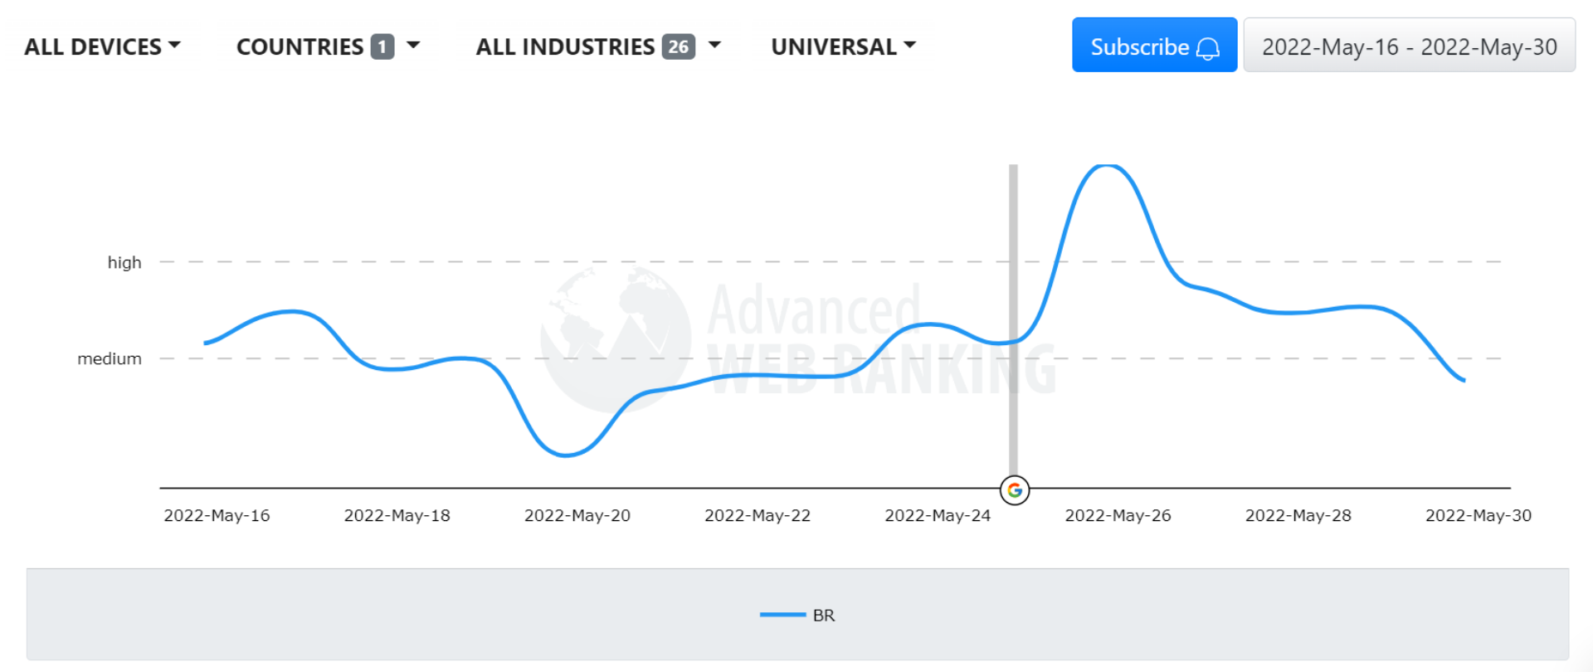The width and height of the screenshot is (1593, 672).
Task: Click the caret arrow beside the industries badge
Action: click(714, 46)
